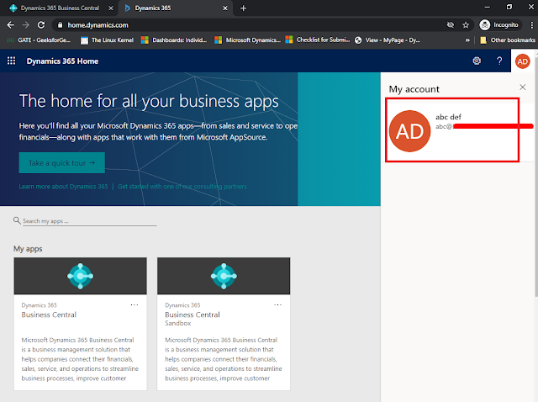The height and width of the screenshot is (402, 538).
Task: Open the app launcher waffle menu
Action: (11, 61)
